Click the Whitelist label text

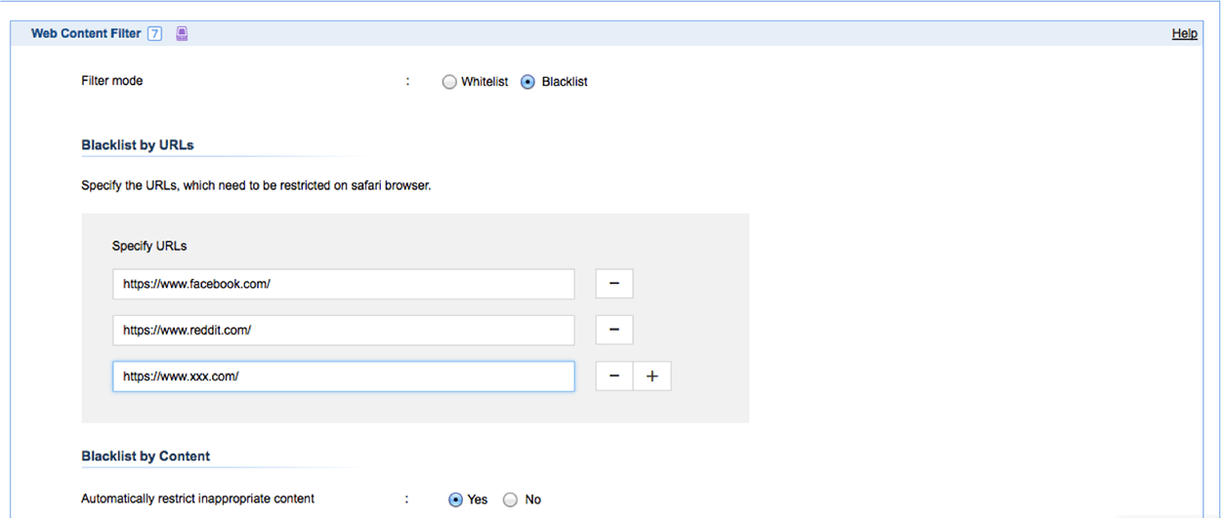484,82
